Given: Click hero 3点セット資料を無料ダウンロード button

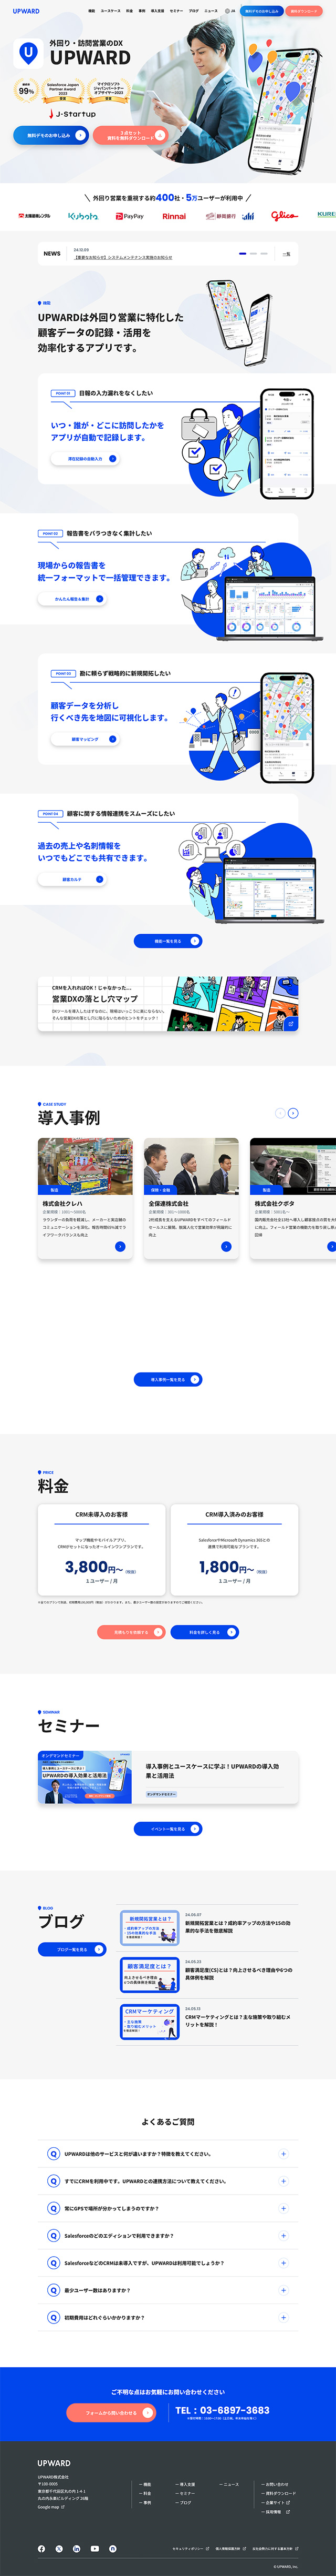Looking at the screenshot, I should pyautogui.click(x=131, y=135).
